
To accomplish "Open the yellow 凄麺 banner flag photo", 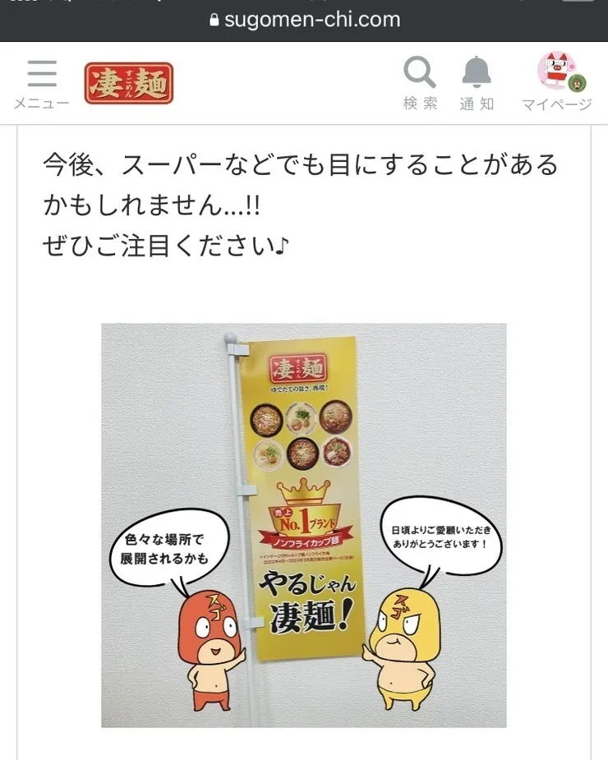I will point(303,525).
